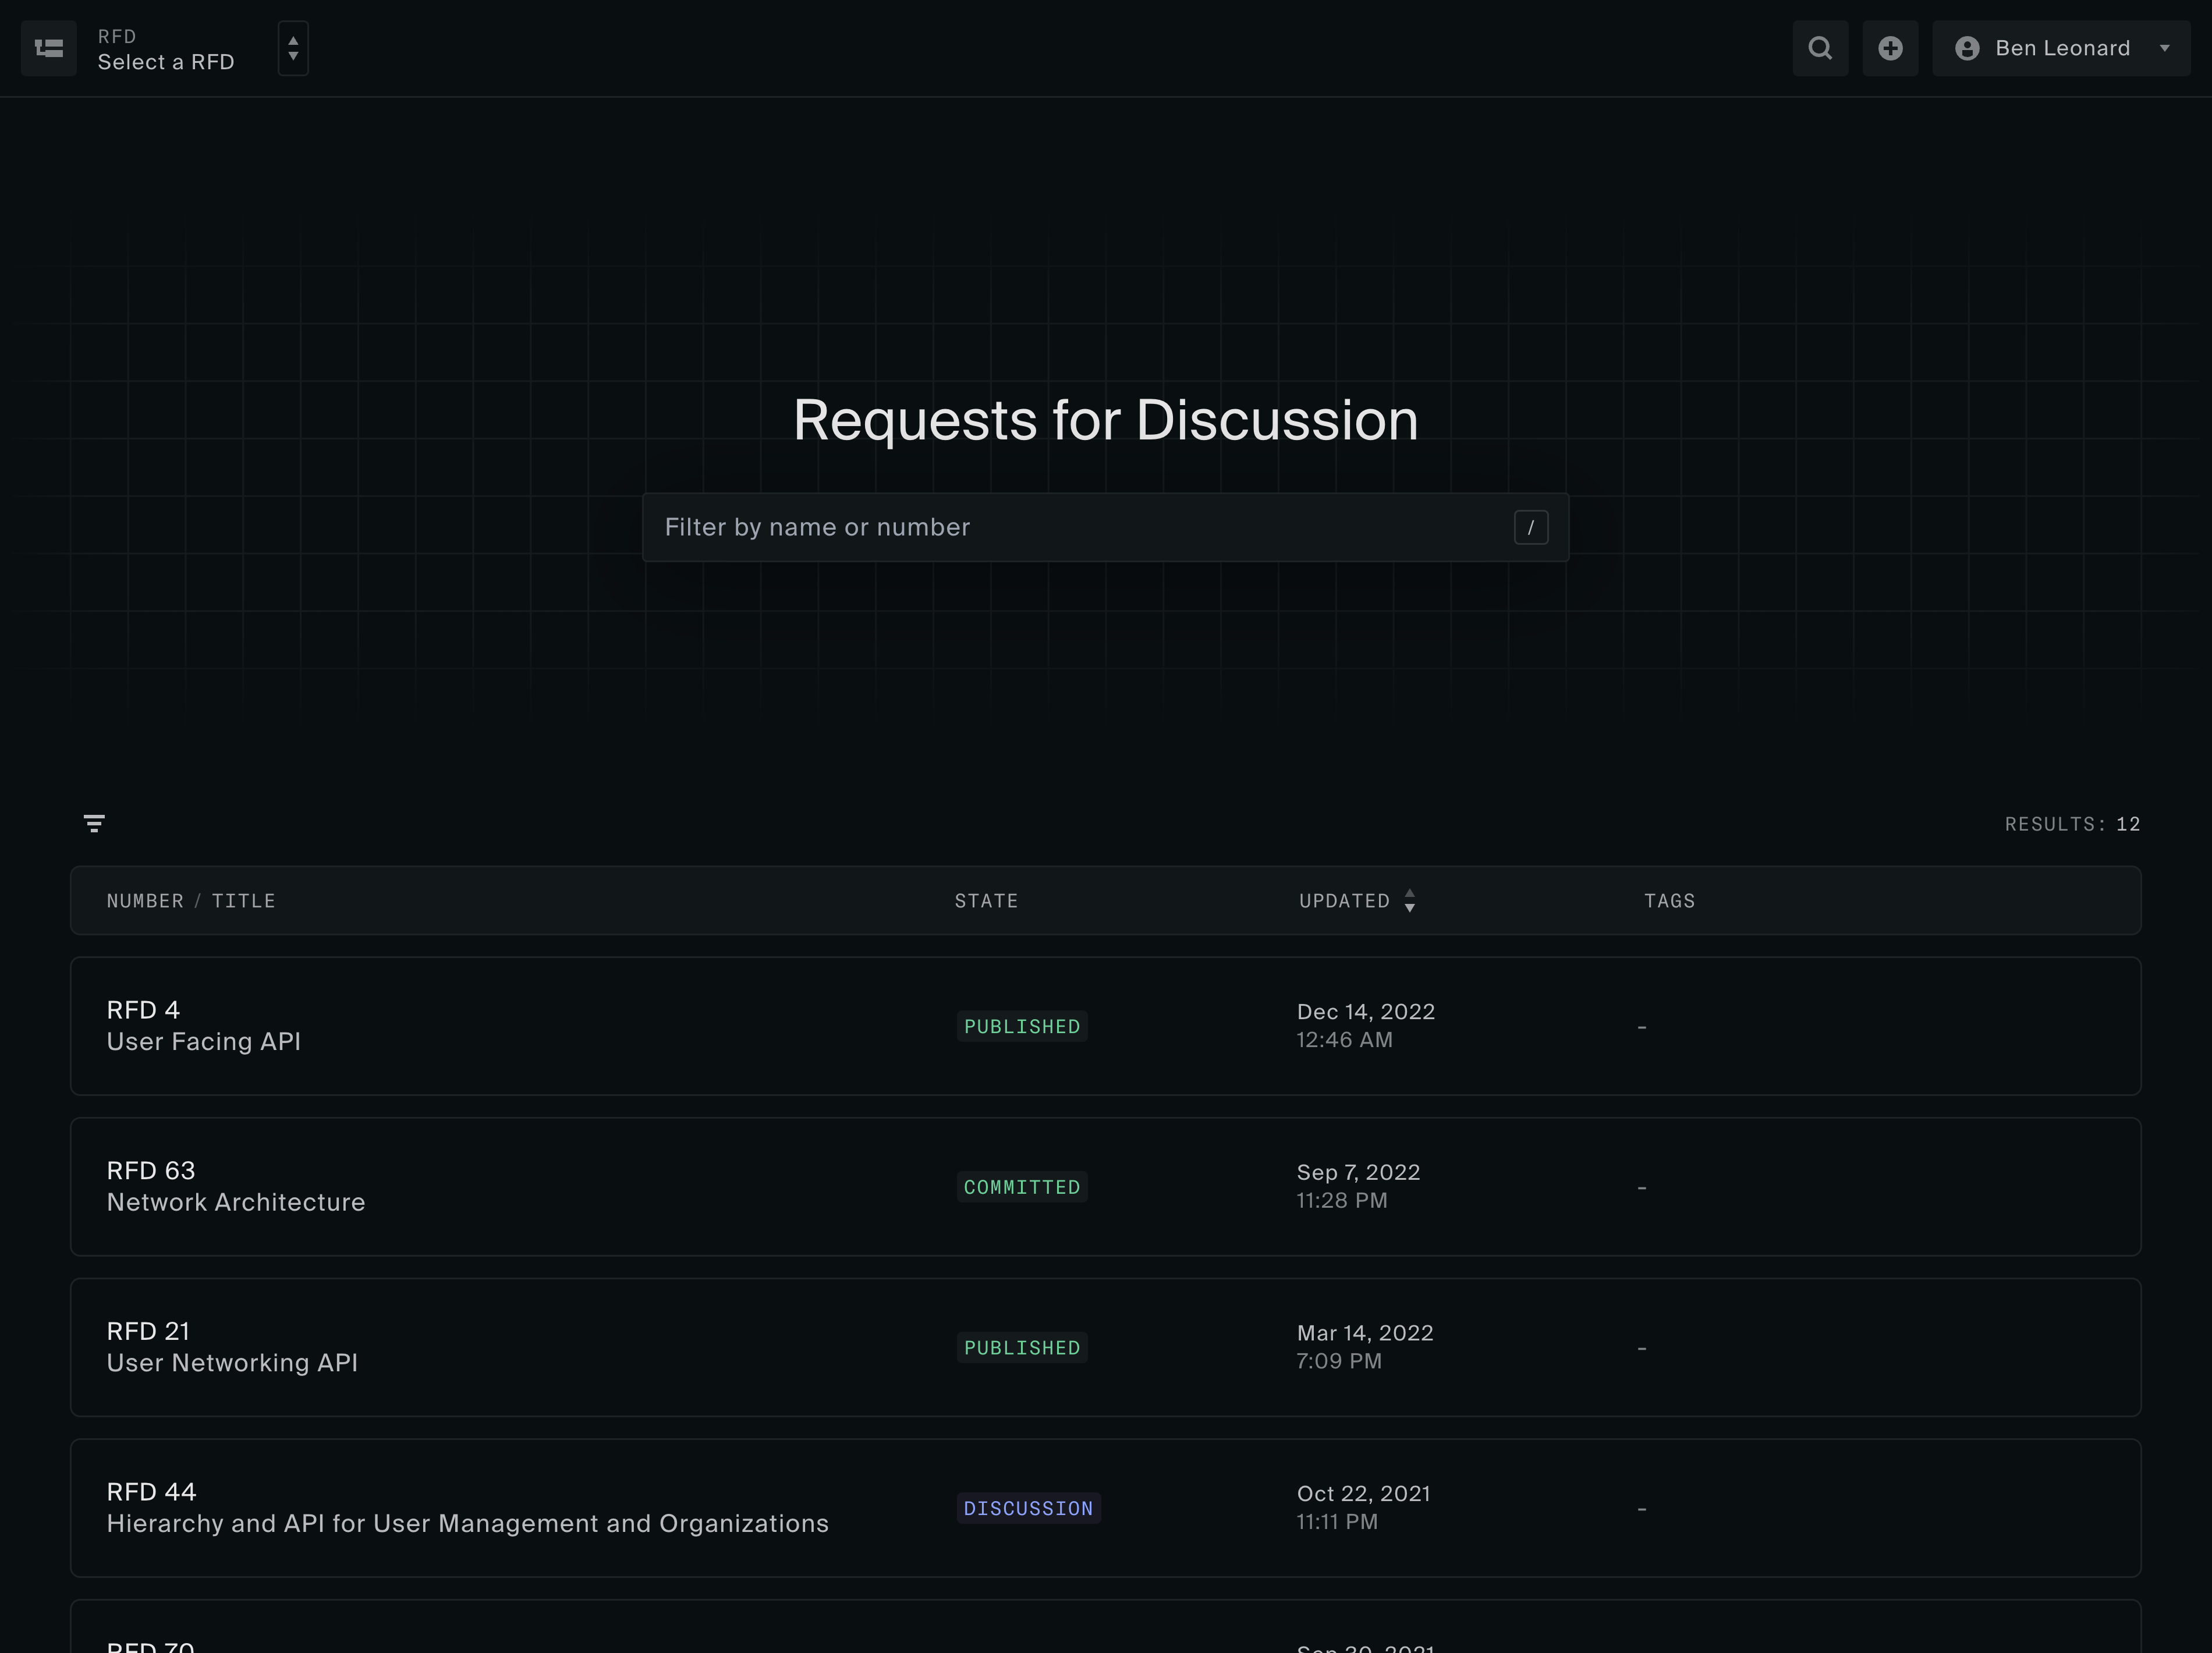The image size is (2212, 1653).
Task: Click the DISCUSSION state badge on RFD 44
Action: coord(1028,1508)
